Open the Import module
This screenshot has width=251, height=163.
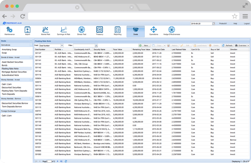28,30
